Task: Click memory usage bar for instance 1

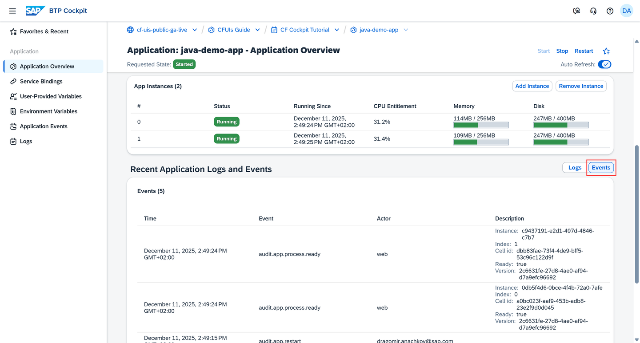Action: coord(481,142)
